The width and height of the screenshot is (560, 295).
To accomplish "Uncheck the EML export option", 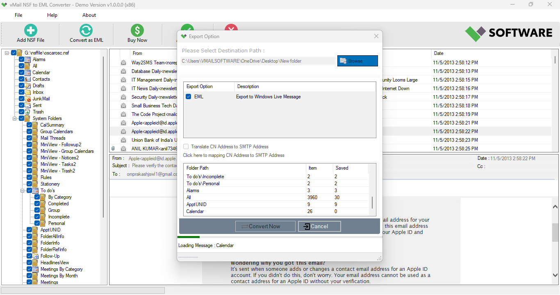I will pos(188,97).
